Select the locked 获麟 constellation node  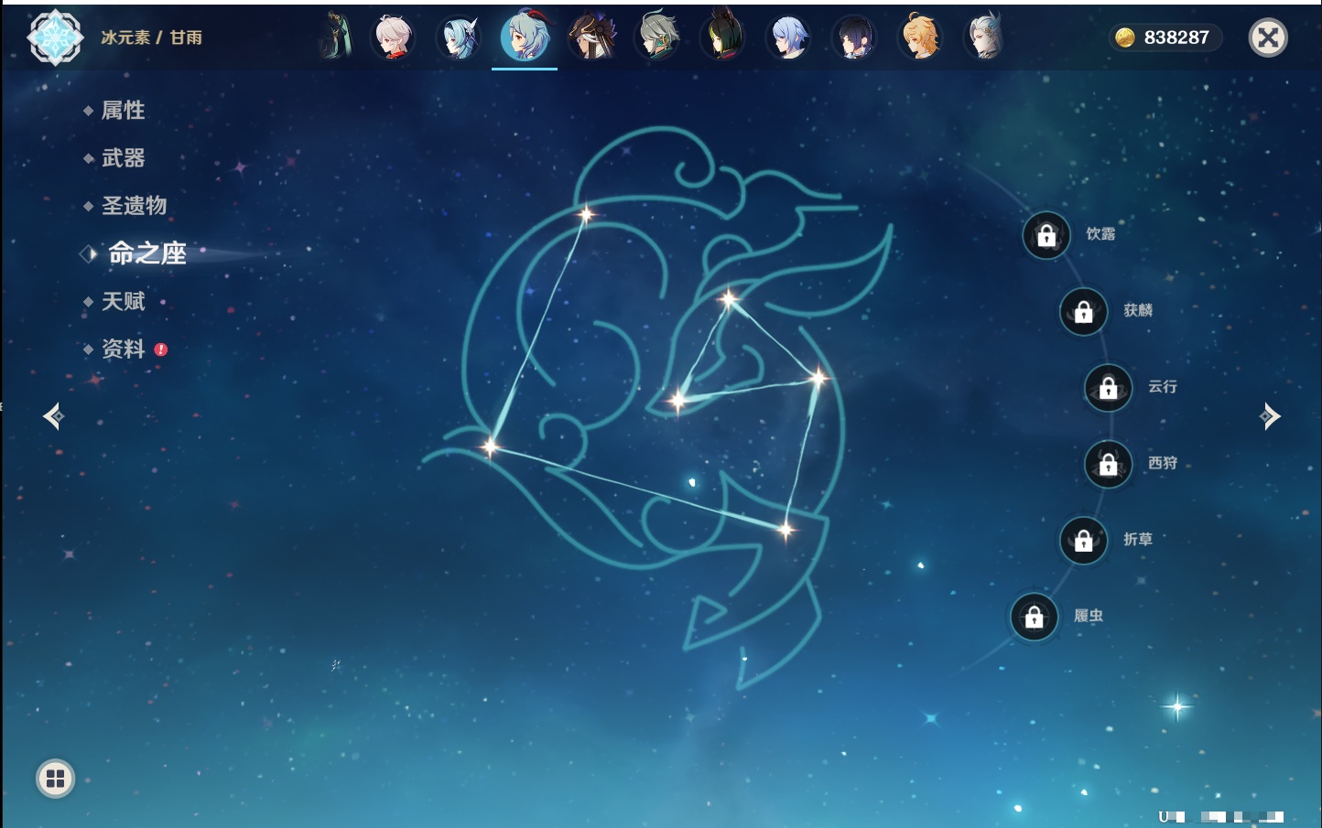click(x=1083, y=312)
